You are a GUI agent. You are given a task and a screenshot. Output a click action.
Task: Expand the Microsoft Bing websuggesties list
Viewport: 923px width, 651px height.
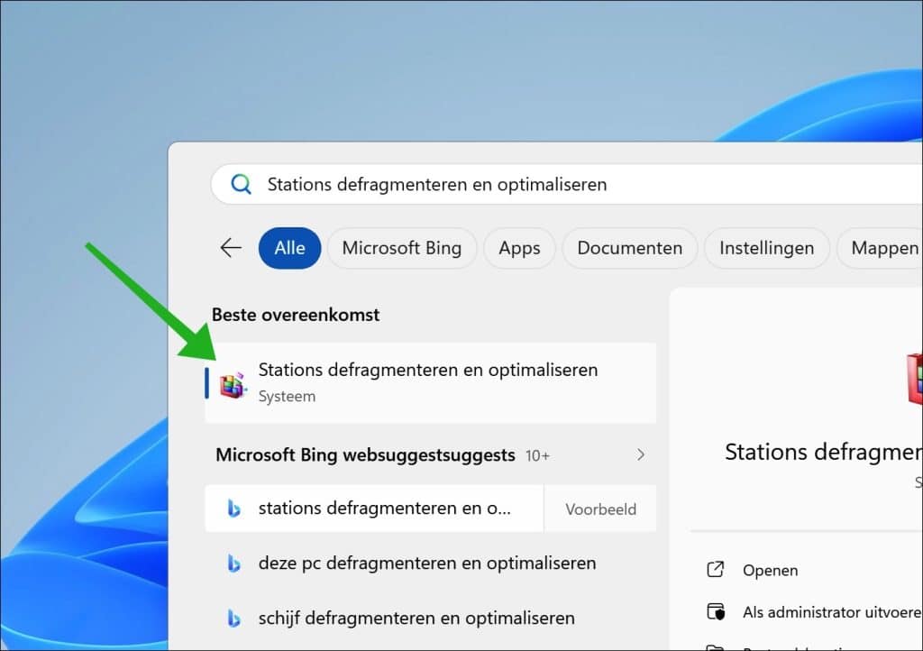640,454
